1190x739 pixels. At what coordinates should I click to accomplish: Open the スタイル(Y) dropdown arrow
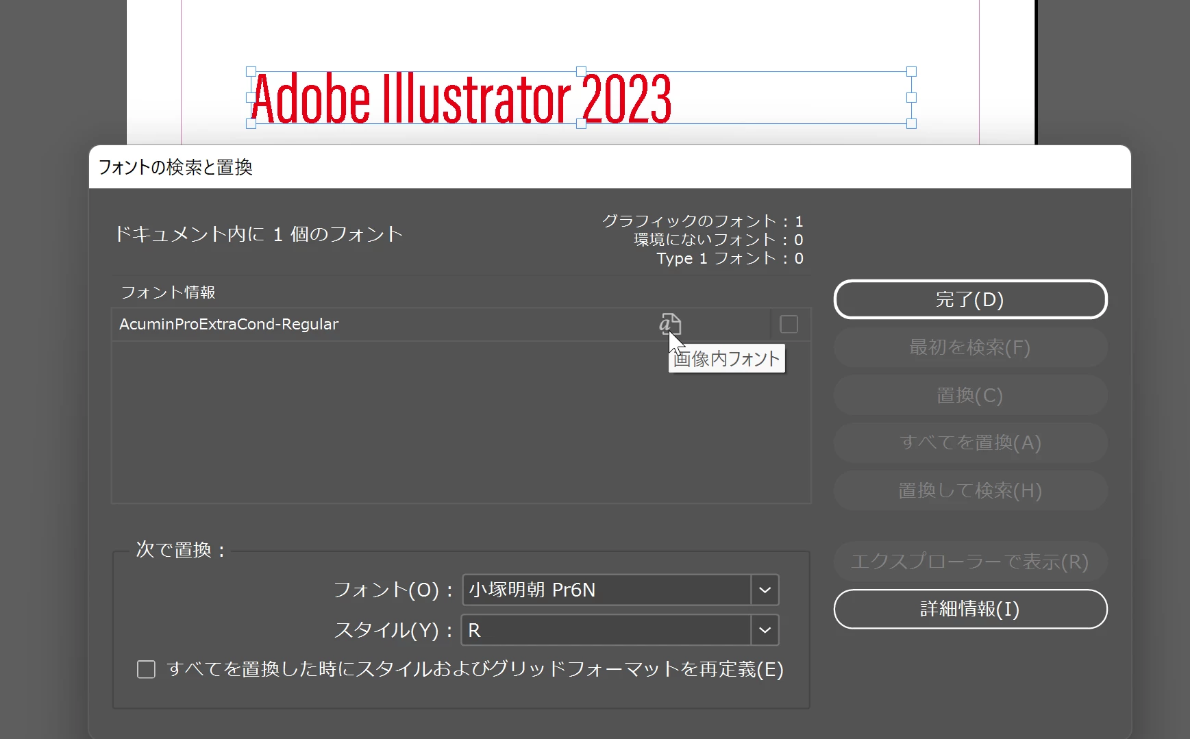point(765,630)
